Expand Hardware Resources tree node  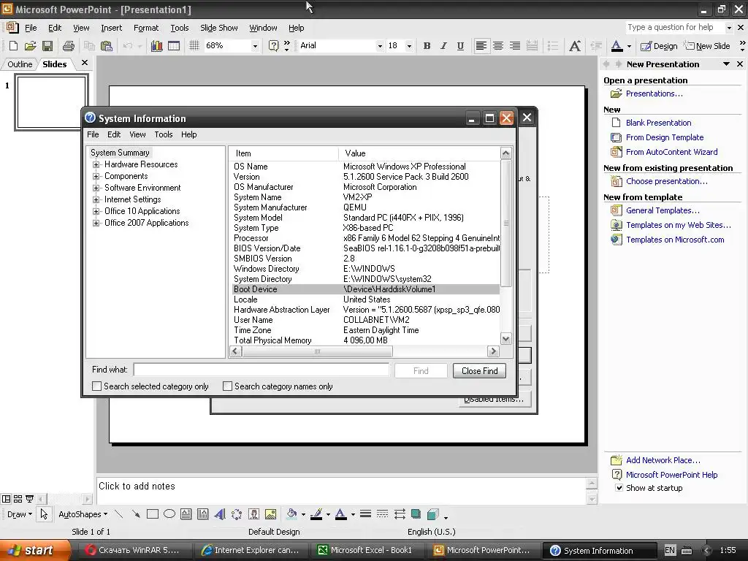[x=96, y=164]
